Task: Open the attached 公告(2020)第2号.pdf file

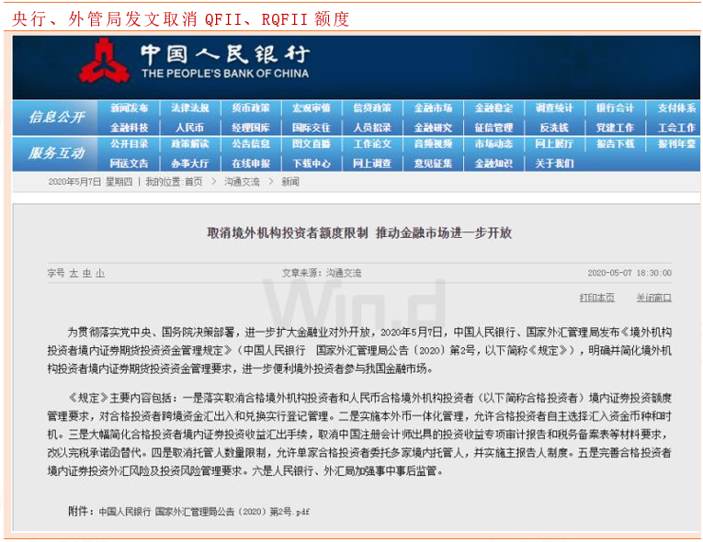Action: pos(204,512)
